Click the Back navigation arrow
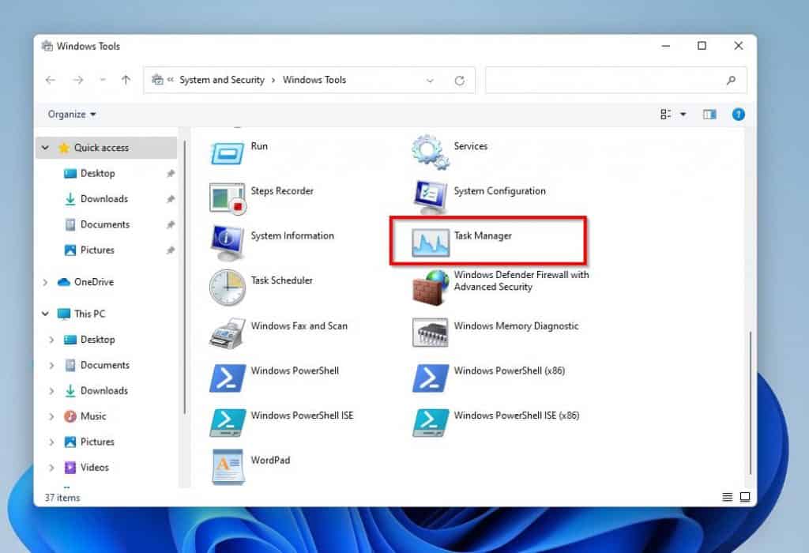 [x=50, y=80]
